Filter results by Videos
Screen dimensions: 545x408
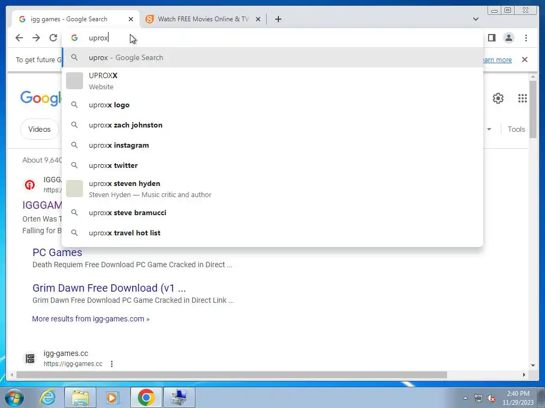[x=39, y=129]
